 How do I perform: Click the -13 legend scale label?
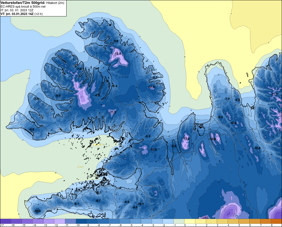pyautogui.click(x=45, y=225)
